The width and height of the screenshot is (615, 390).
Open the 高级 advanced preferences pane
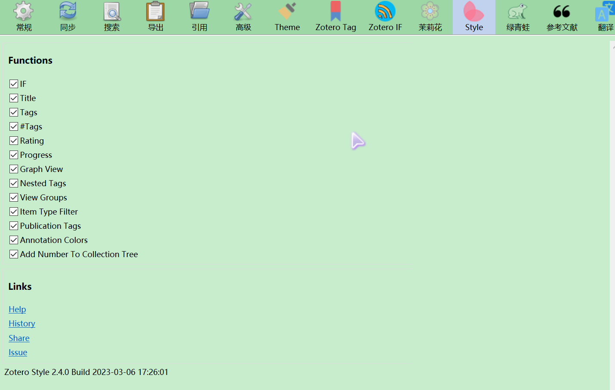coord(243,17)
